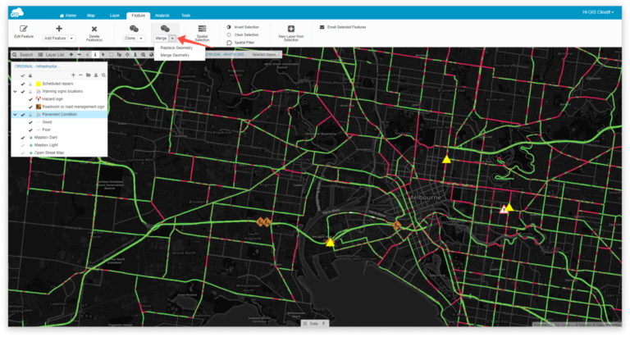
Task: Click the Clear Selection option
Action: [245, 34]
